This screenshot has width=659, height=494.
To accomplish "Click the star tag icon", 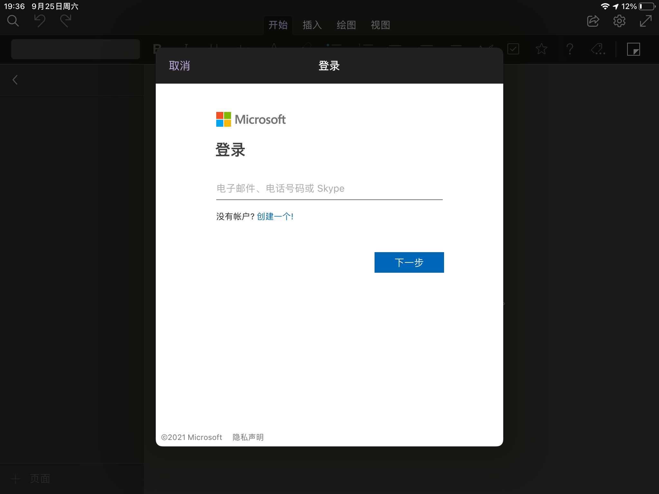I will [541, 49].
